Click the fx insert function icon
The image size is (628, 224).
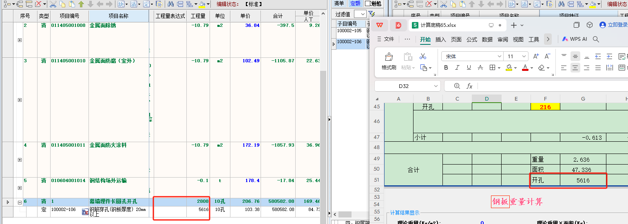pyautogui.click(x=469, y=86)
